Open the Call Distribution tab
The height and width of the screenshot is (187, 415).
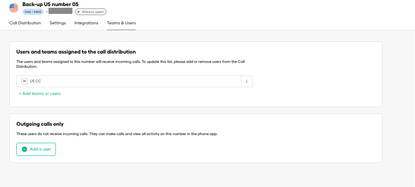point(25,23)
